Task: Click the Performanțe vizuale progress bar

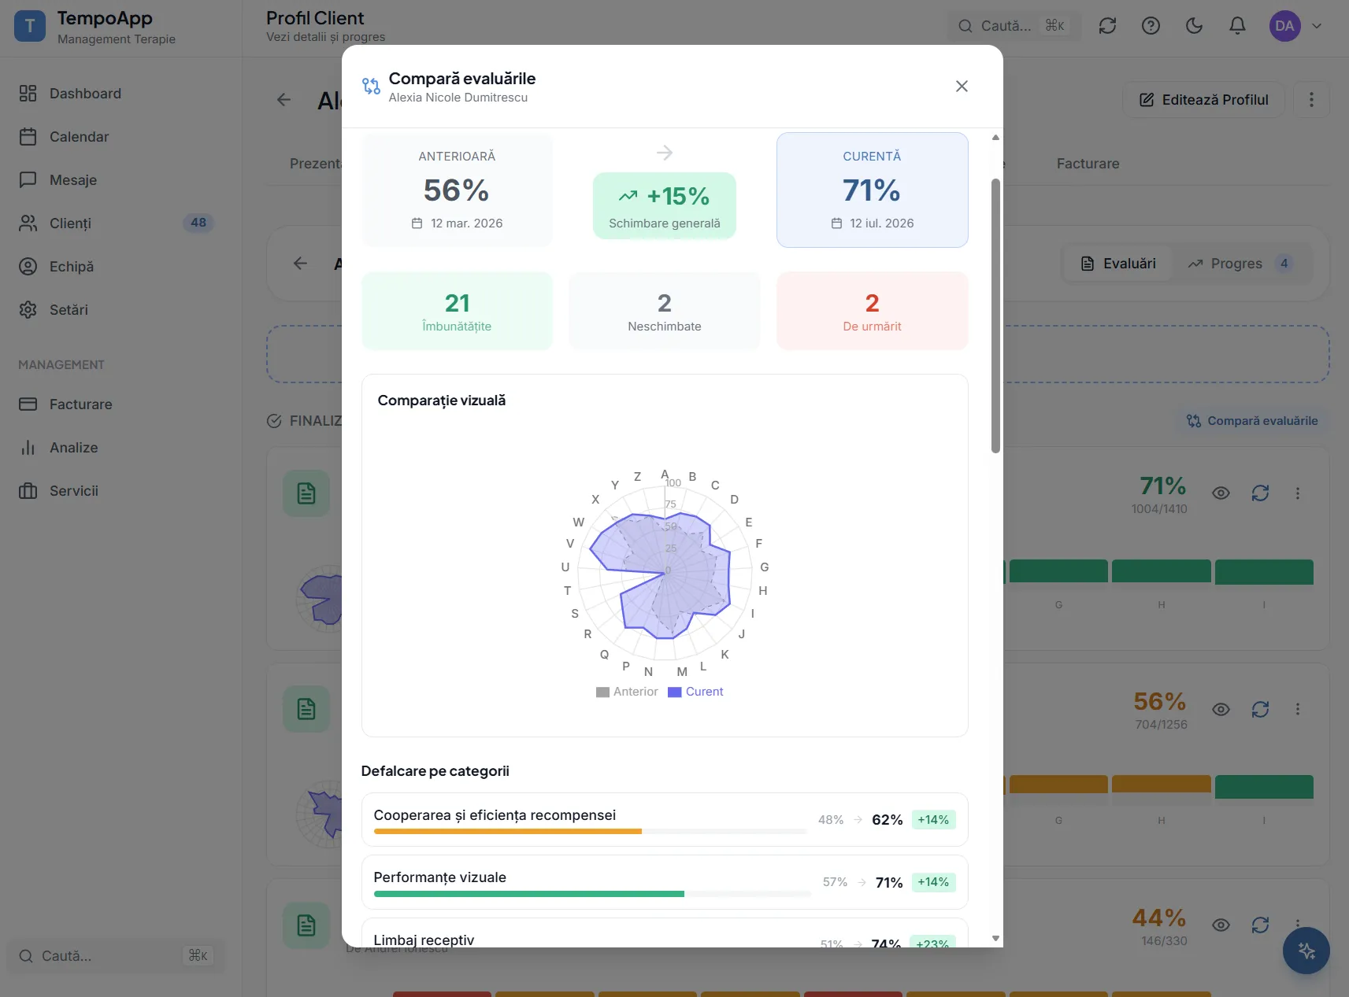Action: tap(592, 894)
